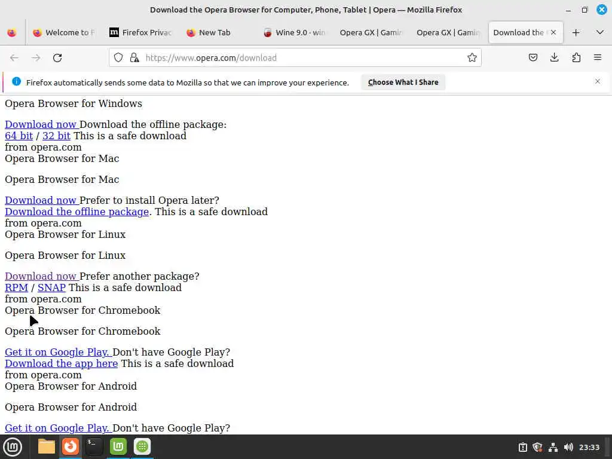The image size is (612, 459).
Task: View site security padlock info
Action: (134, 58)
